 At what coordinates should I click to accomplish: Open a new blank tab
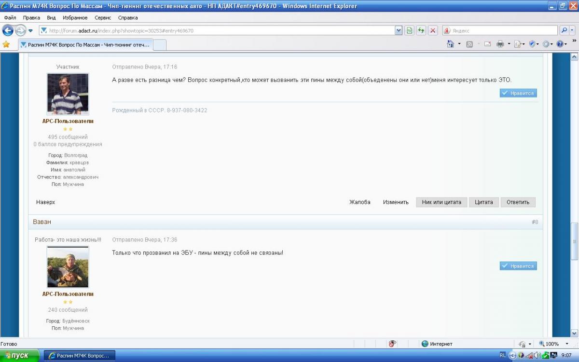coord(159,45)
